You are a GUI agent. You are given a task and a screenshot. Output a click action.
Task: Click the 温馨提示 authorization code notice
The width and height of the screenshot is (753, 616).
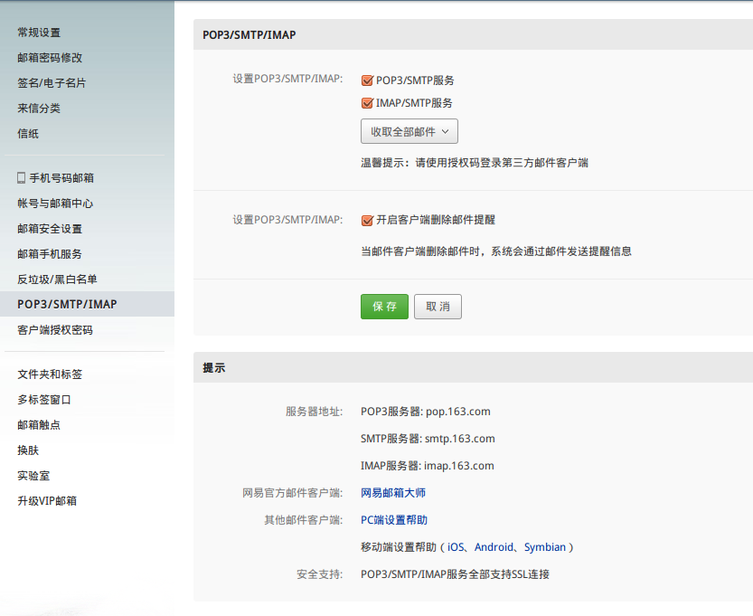(x=475, y=163)
